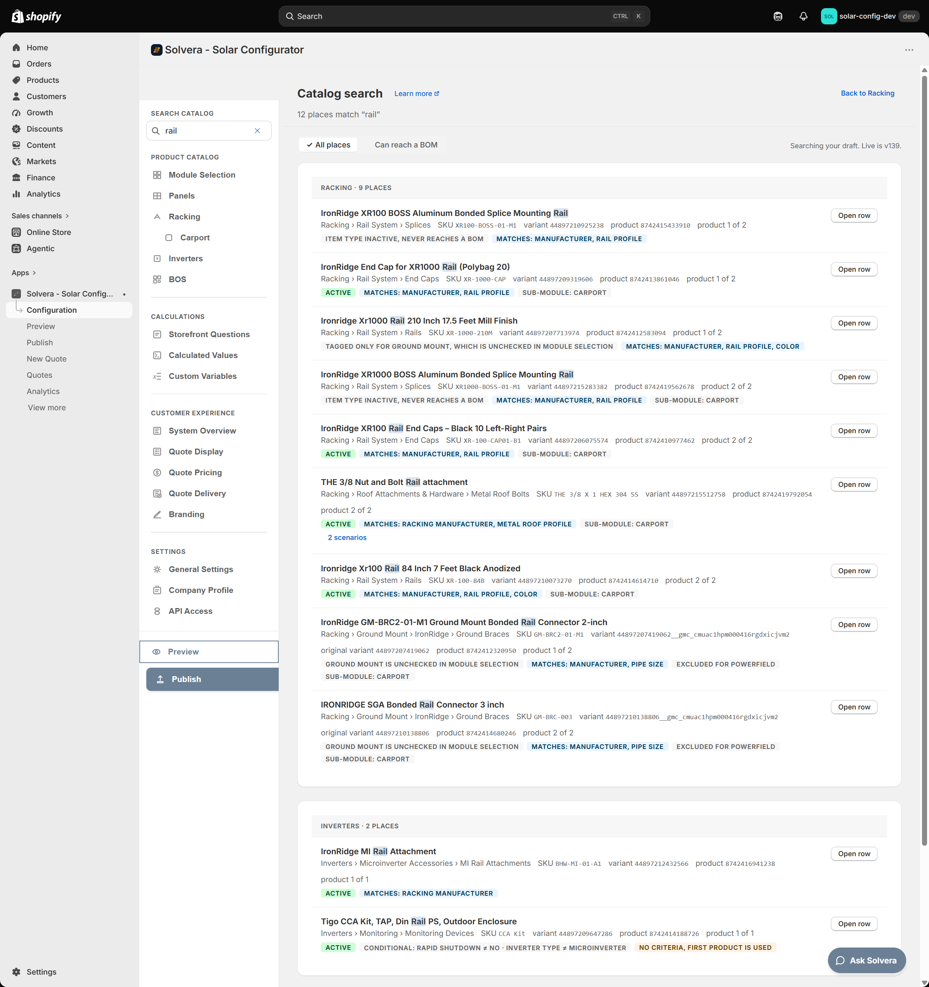Open the Shopify logo home link
Viewport: 929px width, 987px height.
[x=36, y=16]
